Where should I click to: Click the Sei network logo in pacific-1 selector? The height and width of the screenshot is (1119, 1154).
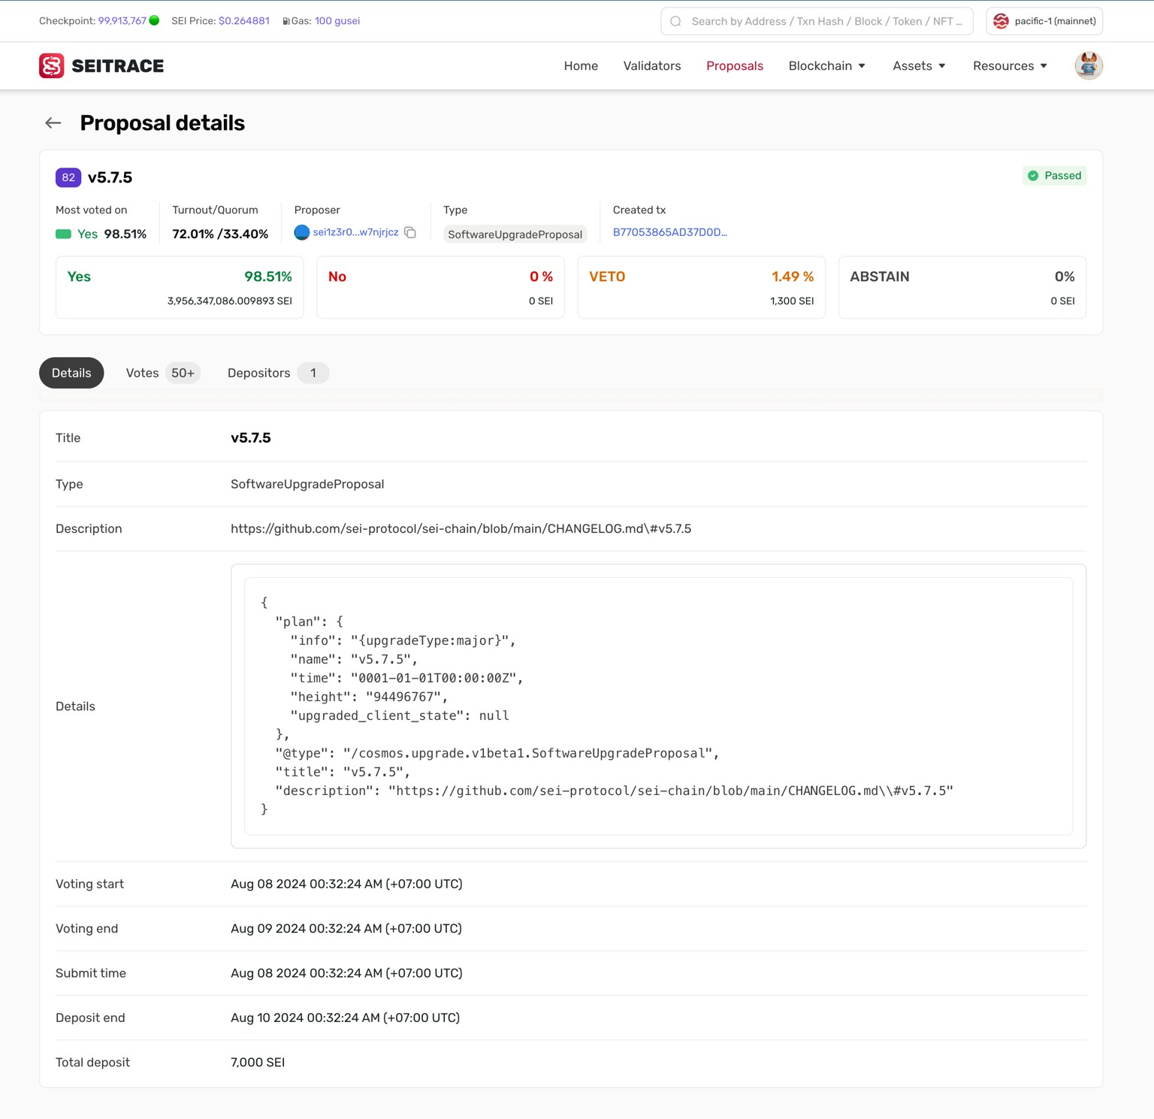[x=1001, y=21]
